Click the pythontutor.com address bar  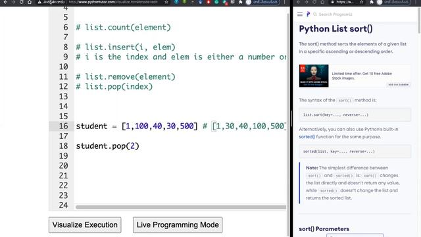[x=112, y=2]
